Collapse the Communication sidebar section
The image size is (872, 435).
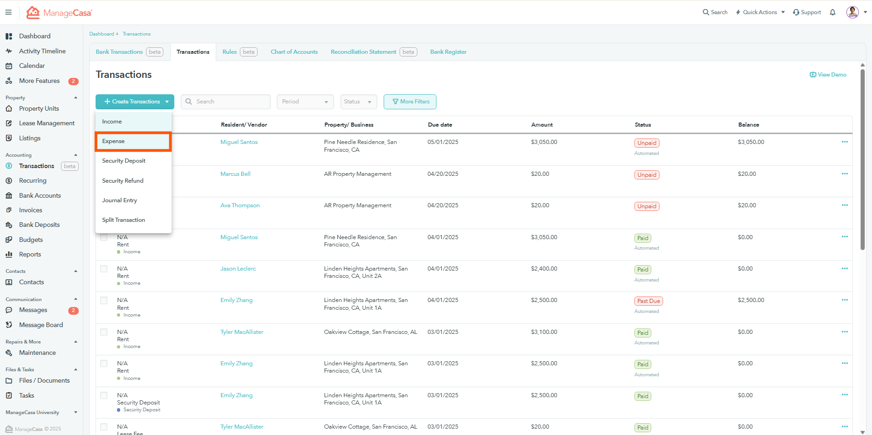pyautogui.click(x=76, y=299)
